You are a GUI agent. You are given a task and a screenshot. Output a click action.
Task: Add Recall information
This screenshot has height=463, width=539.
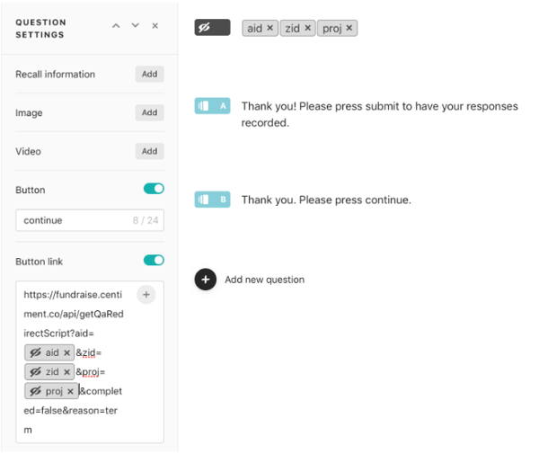[x=149, y=75]
